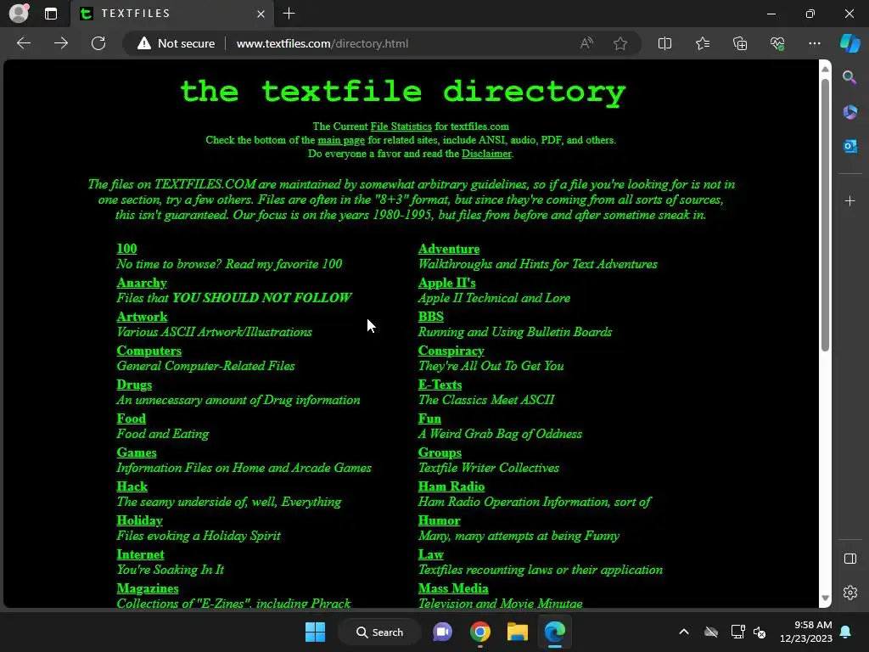Click the taskbar Search box
The image size is (869, 652).
(379, 632)
